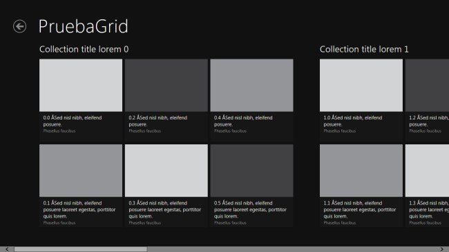The width and height of the screenshot is (449, 252).
Task: Click the 0.1 ÅSed nisl nibh item title
Action: click(x=79, y=210)
